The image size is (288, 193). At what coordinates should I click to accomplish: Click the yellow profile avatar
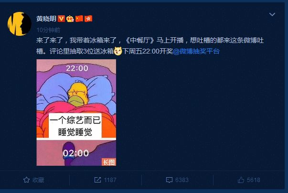[x=19, y=24]
